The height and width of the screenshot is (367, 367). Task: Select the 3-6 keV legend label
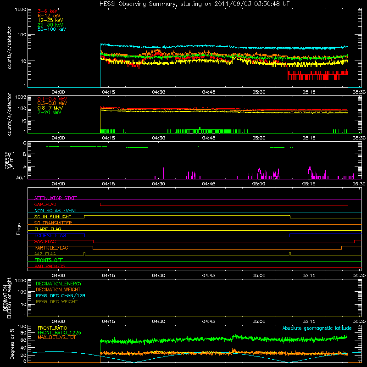point(48,11)
